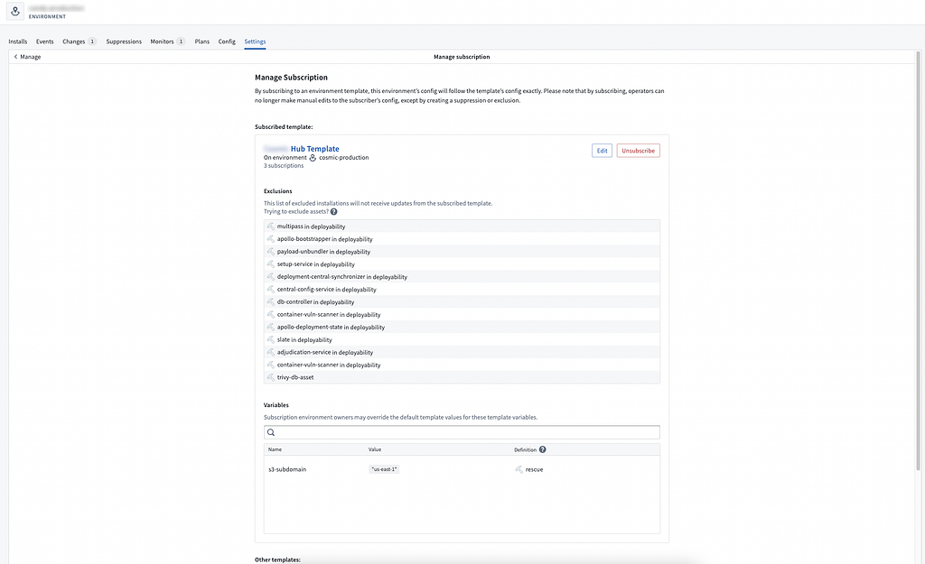
Task: Click the multipass exclusion wrench icon
Action: coord(271,227)
